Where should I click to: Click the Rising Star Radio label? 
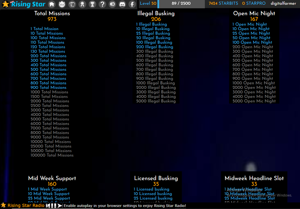click(26, 205)
